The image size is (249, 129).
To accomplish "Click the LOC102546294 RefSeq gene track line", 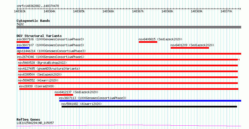I will click(129, 126).
